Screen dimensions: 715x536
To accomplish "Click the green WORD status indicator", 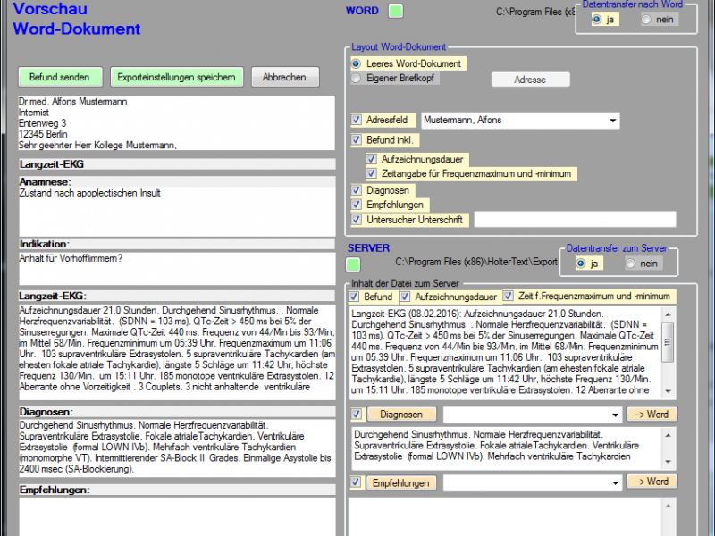I will (x=395, y=11).
